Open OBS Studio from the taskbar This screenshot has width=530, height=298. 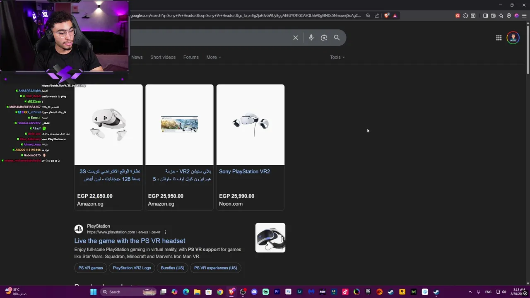pyautogui.click(x=243, y=292)
